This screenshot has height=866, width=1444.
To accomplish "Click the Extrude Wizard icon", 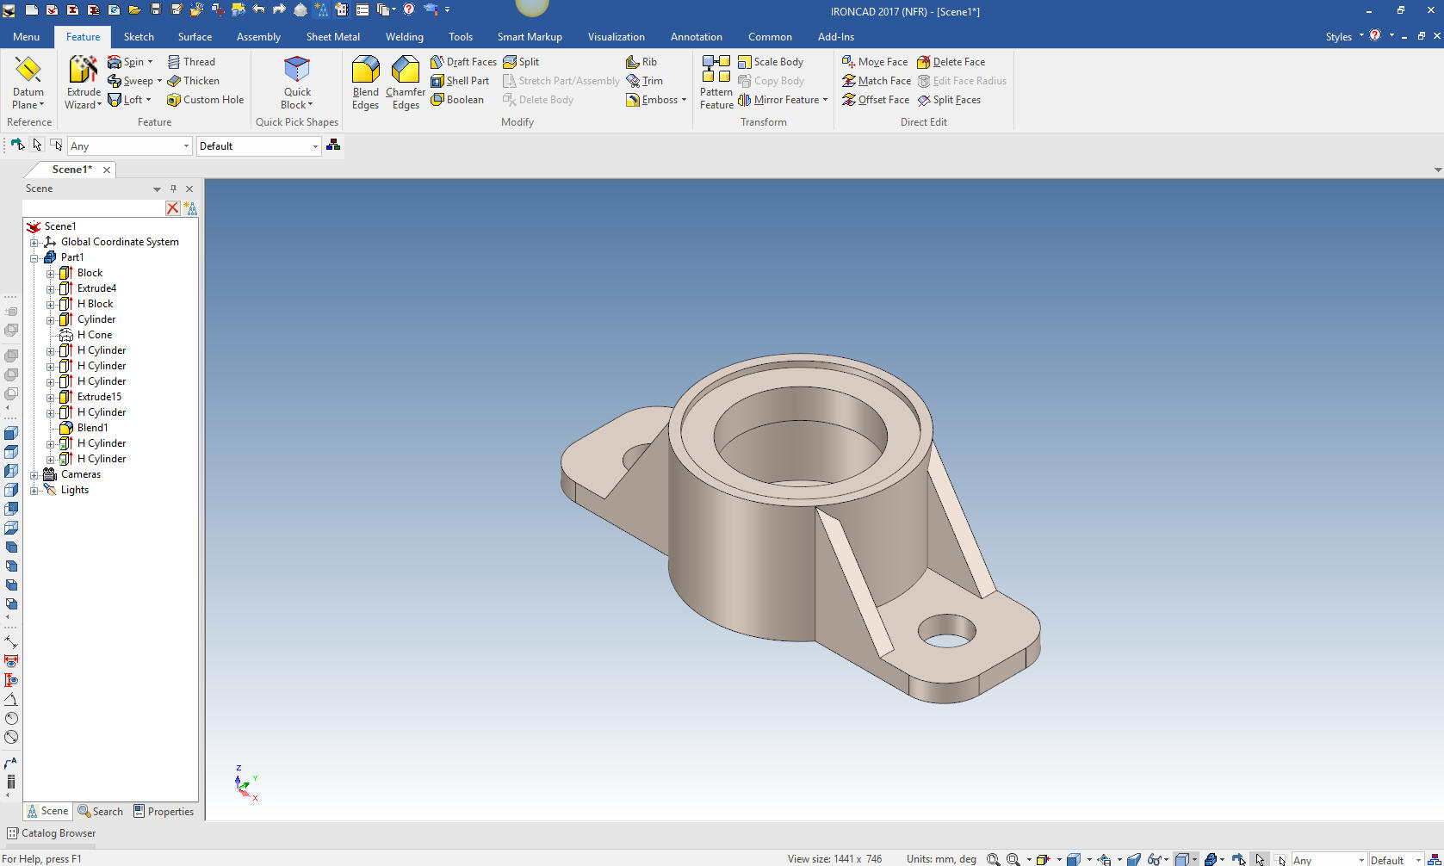I will (84, 71).
